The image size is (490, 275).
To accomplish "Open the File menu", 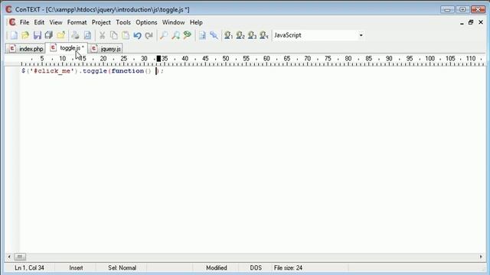I will [24, 22].
